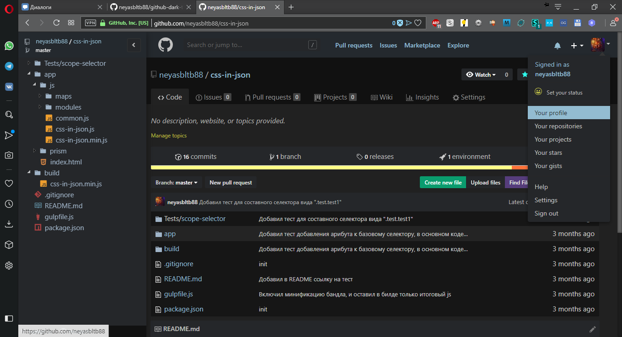
Task: Switch to the Диалоги browser tab
Action: click(63, 7)
